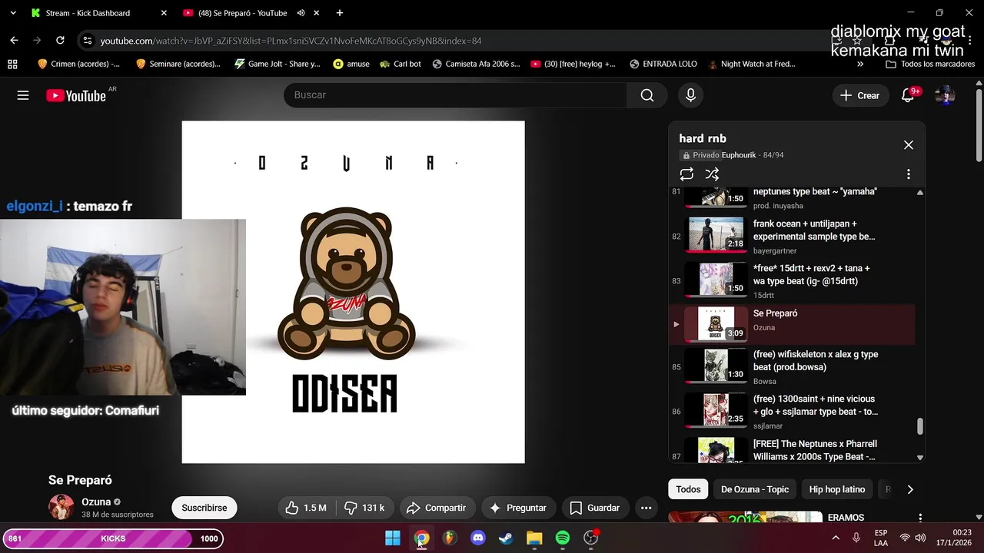Select the Todos filter chip
This screenshot has width=984, height=553.
[x=688, y=489]
